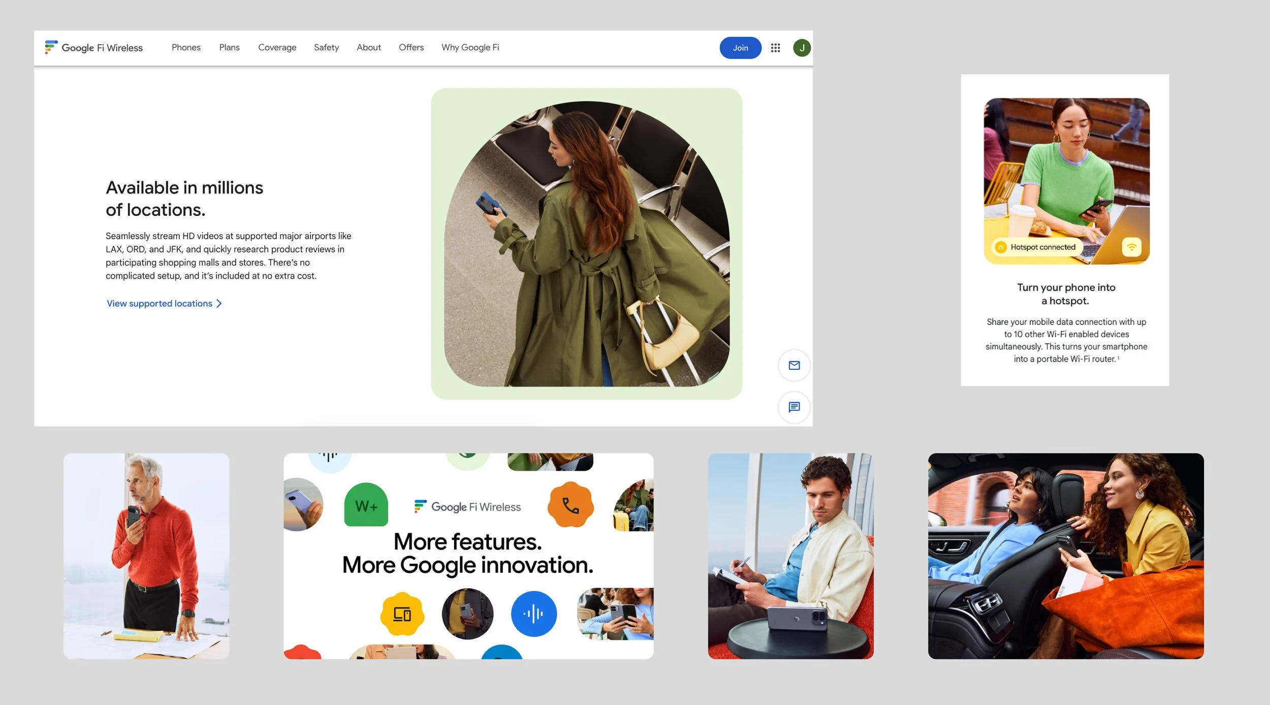Open the Phones navigation menu

[x=186, y=47]
